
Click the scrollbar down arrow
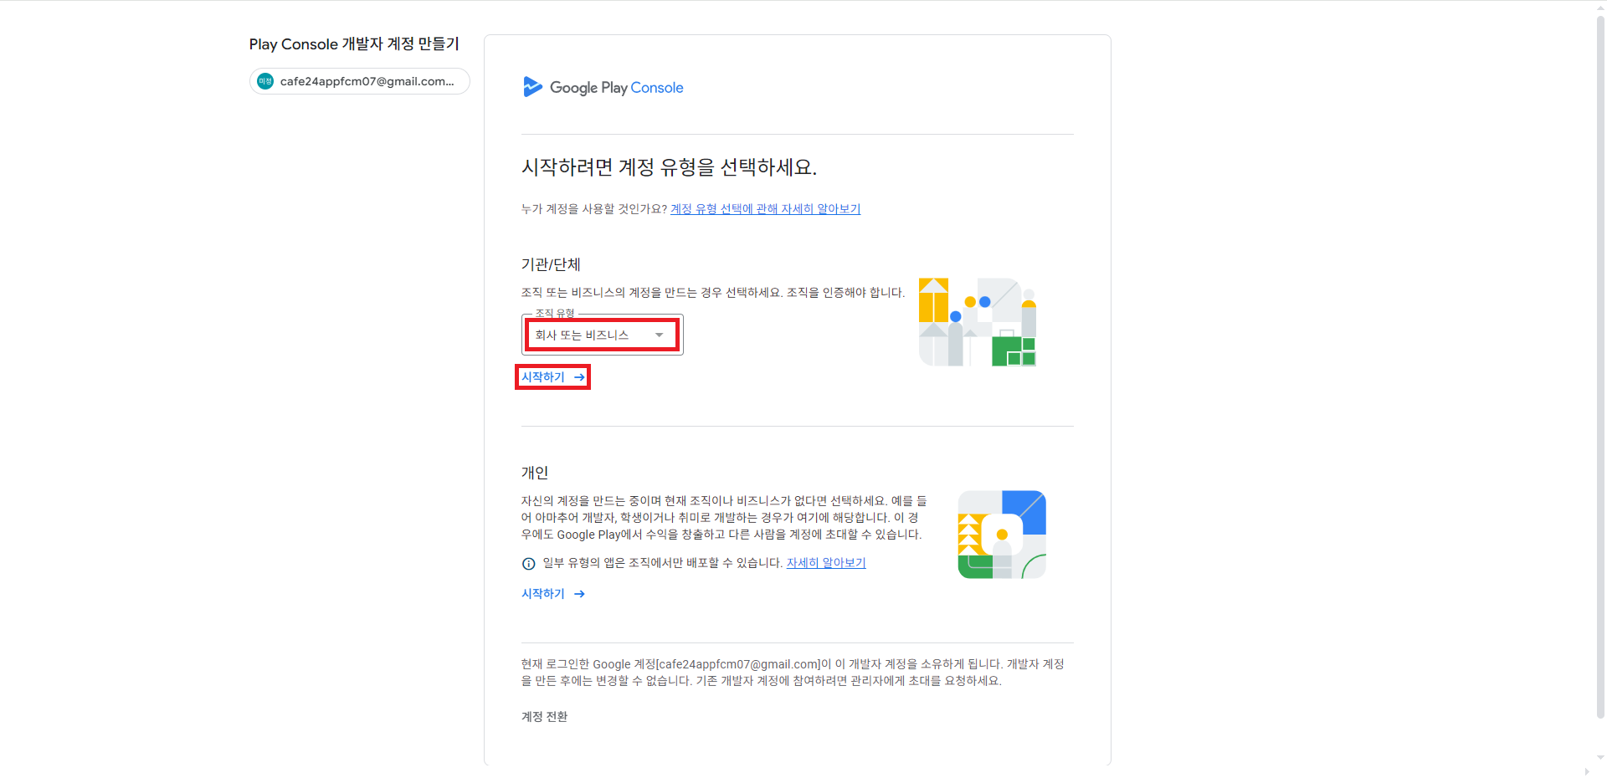(1600, 757)
